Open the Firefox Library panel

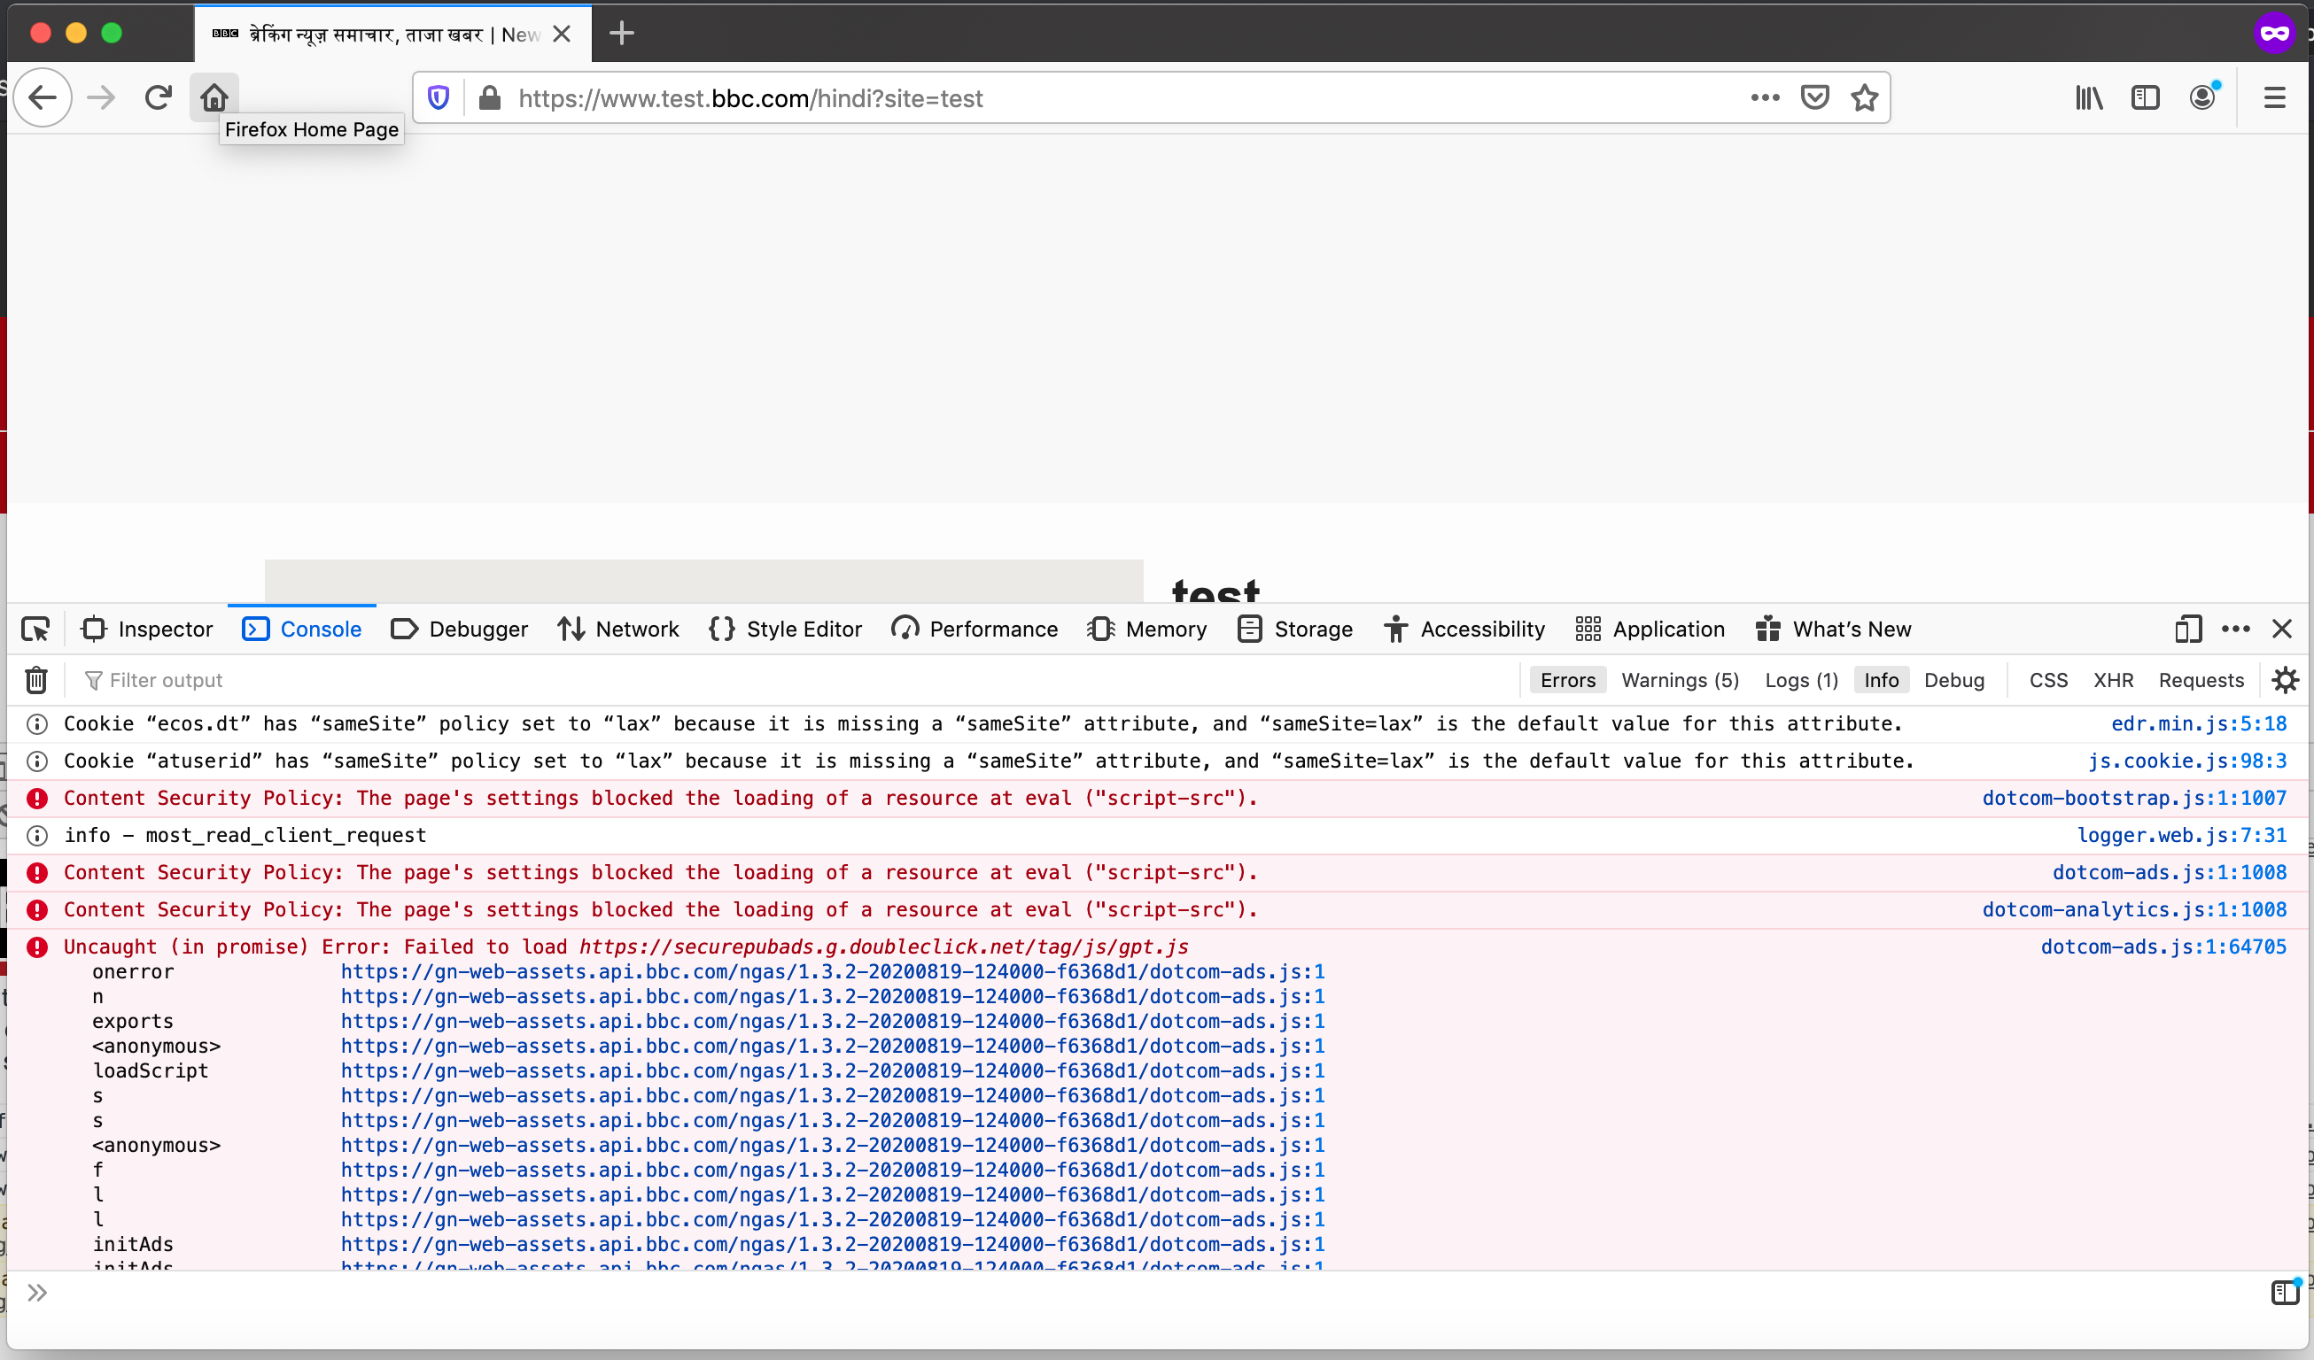pyautogui.click(x=2087, y=98)
